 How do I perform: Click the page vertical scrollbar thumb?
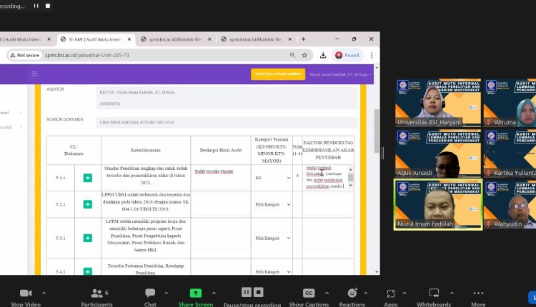[x=377, y=131]
